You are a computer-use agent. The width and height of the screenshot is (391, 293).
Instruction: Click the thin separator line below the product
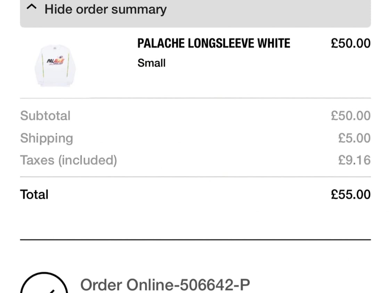click(195, 98)
